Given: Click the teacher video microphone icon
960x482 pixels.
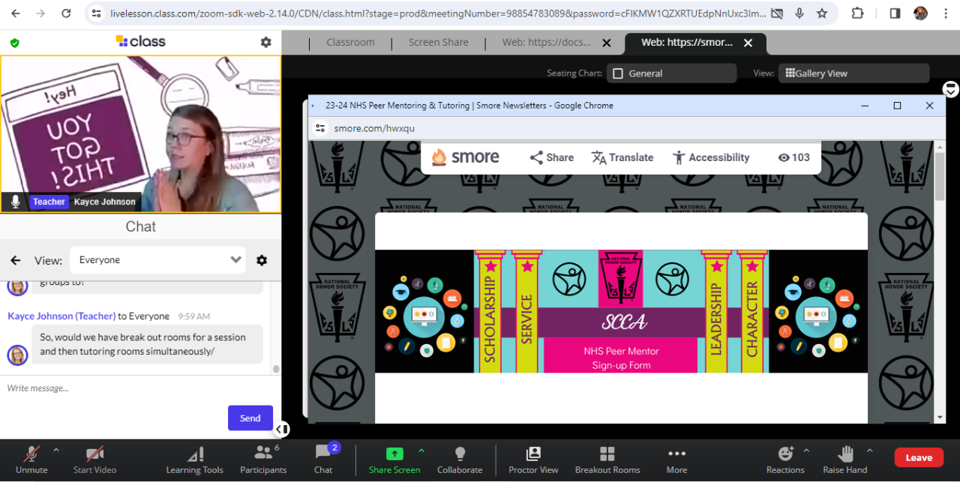Looking at the screenshot, I should [x=14, y=202].
